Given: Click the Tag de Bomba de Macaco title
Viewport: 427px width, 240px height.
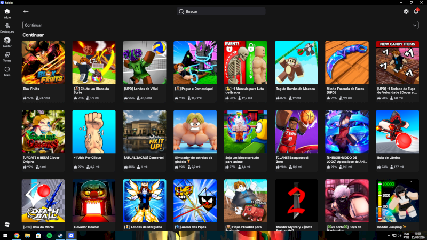Looking at the screenshot, I should (x=296, y=89).
